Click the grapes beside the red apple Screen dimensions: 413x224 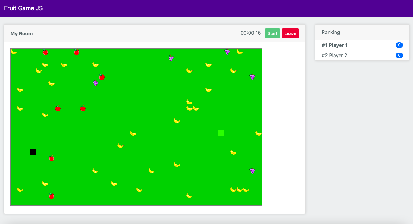[95, 83]
